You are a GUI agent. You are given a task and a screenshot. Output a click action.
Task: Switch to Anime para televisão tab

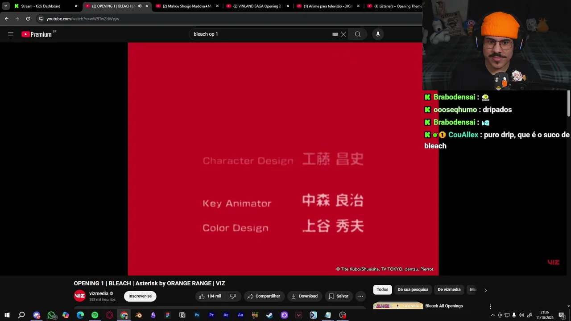(328, 6)
